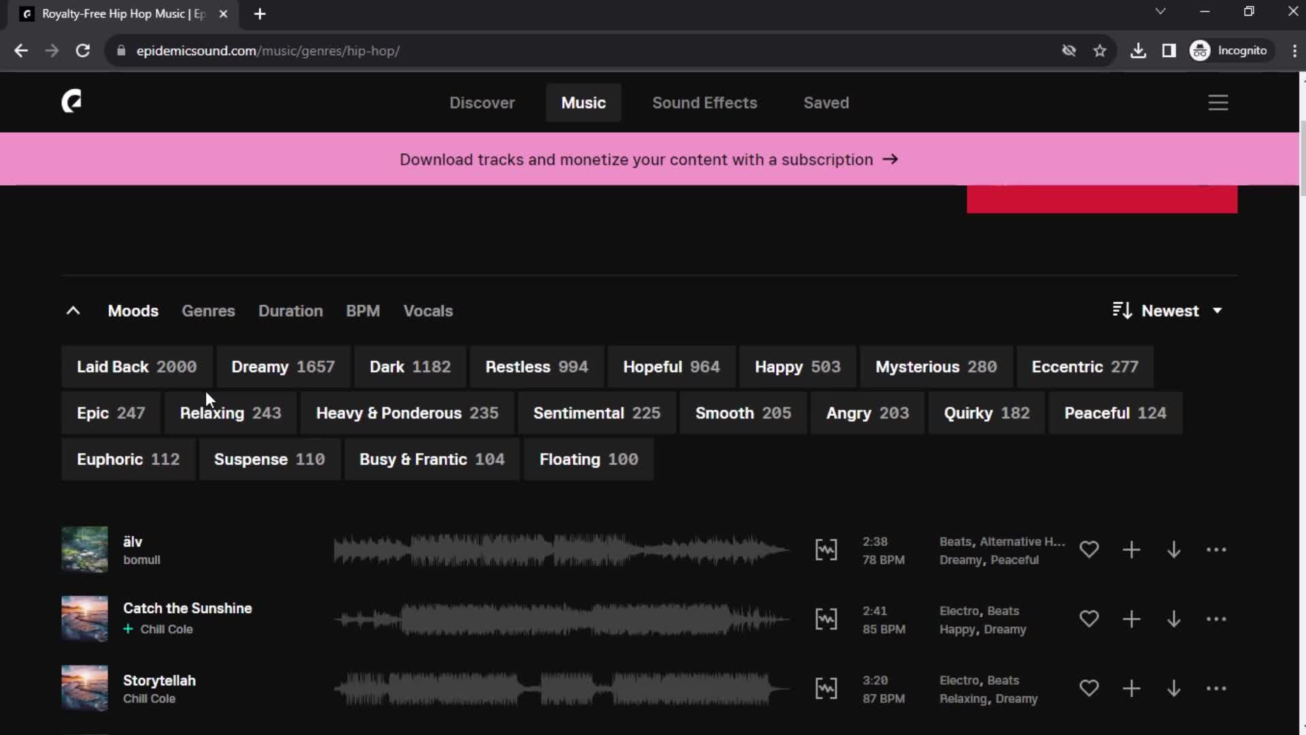Switch to BPM filter tab
Image resolution: width=1306 pixels, height=735 pixels.
363,310
